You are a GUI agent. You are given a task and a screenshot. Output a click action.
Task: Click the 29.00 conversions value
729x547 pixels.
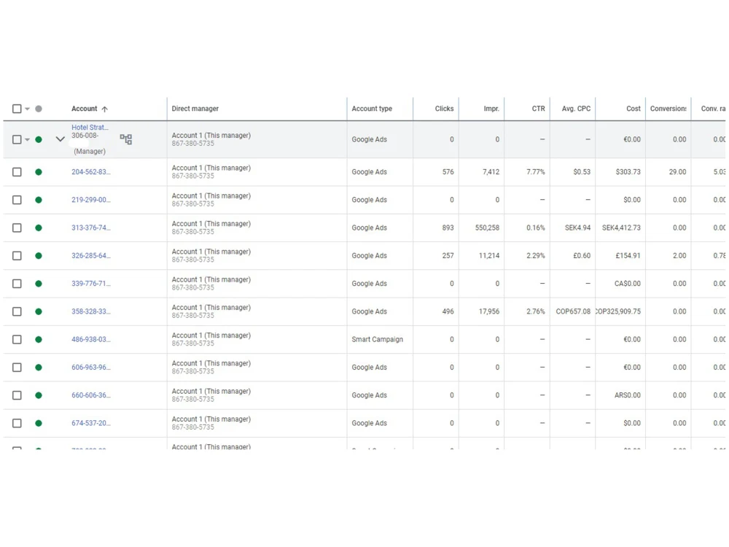[x=677, y=172]
